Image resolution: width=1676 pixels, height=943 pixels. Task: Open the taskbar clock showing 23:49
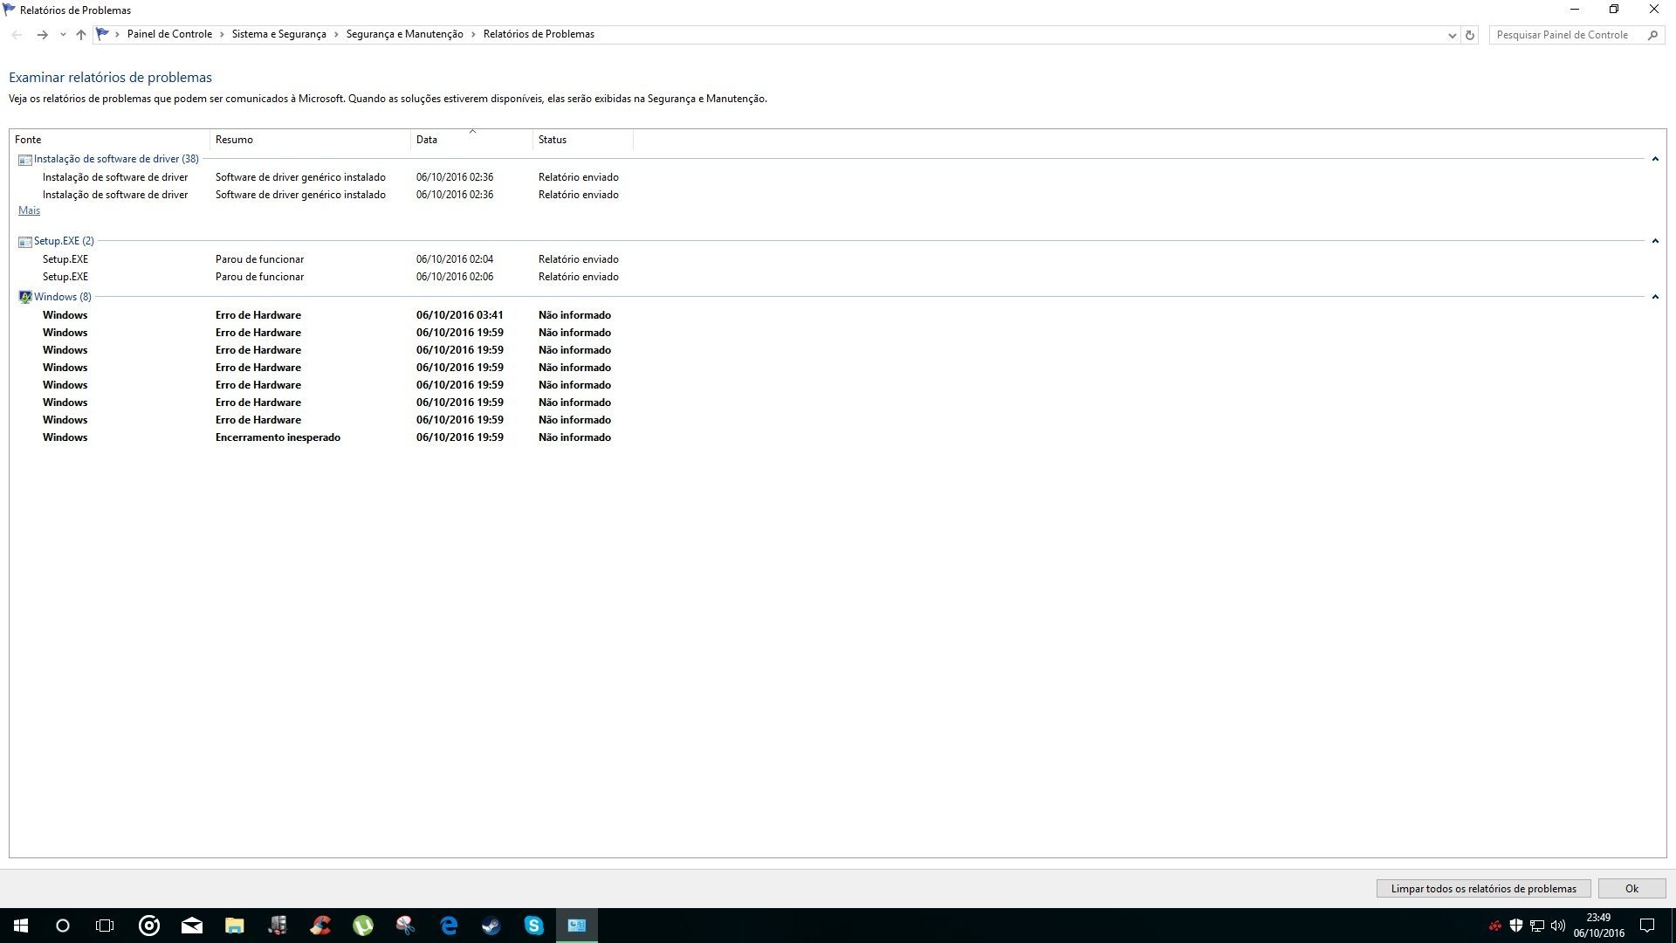click(1598, 926)
